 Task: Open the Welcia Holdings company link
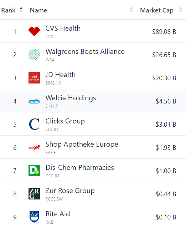pos(71,98)
